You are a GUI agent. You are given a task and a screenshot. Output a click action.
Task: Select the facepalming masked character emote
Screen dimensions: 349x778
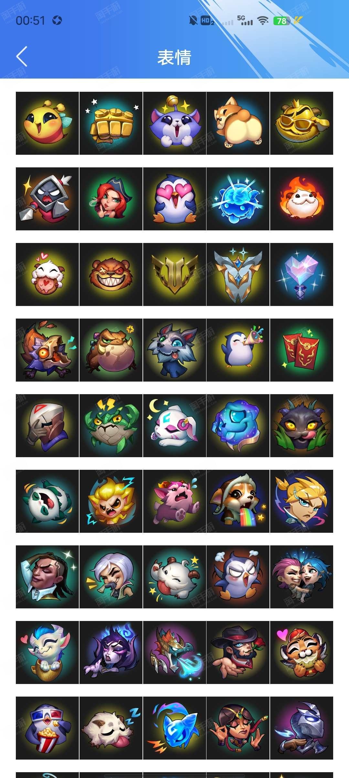47,426
